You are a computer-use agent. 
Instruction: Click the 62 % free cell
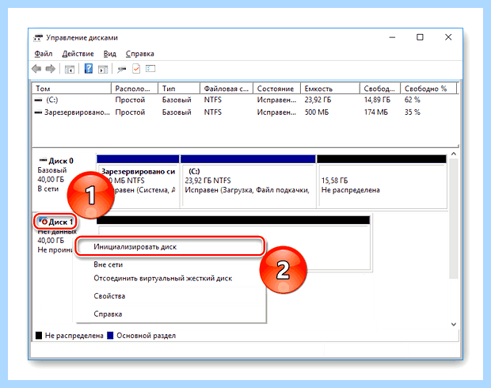pyautogui.click(x=412, y=100)
